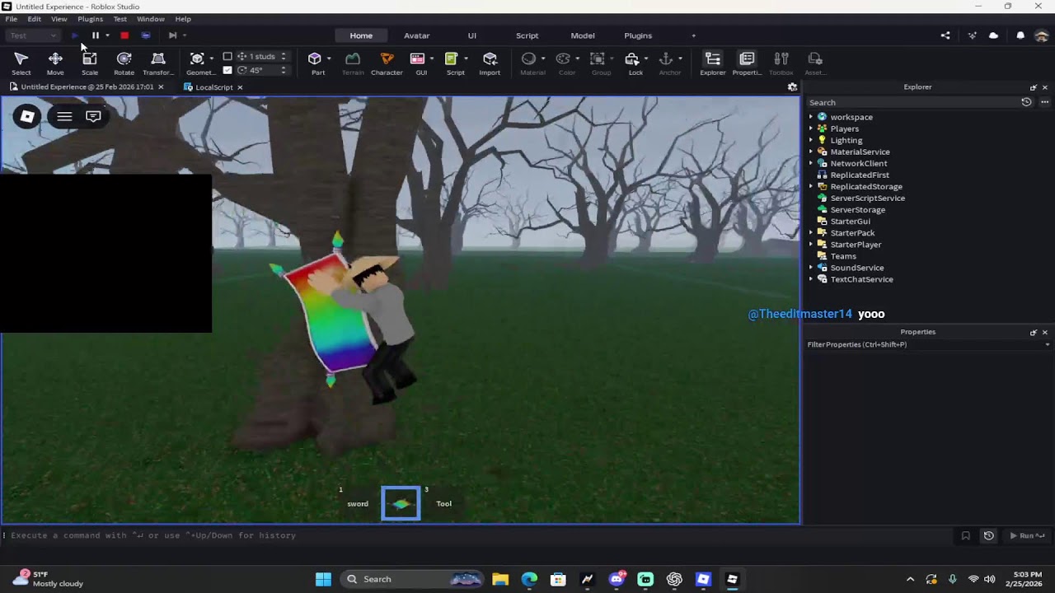Click the command bar input field

(478, 535)
